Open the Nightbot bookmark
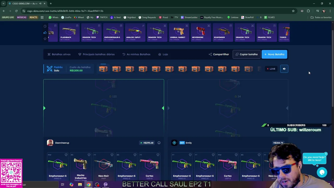The height and width of the screenshot is (188, 334). (x=129, y=17)
